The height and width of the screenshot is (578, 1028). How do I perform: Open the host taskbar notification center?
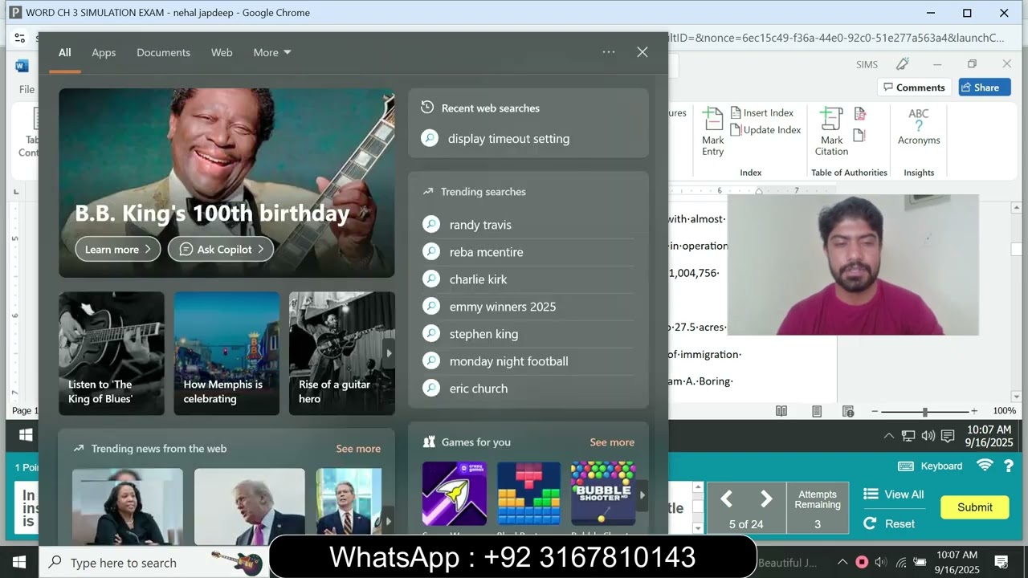pos(1001,562)
